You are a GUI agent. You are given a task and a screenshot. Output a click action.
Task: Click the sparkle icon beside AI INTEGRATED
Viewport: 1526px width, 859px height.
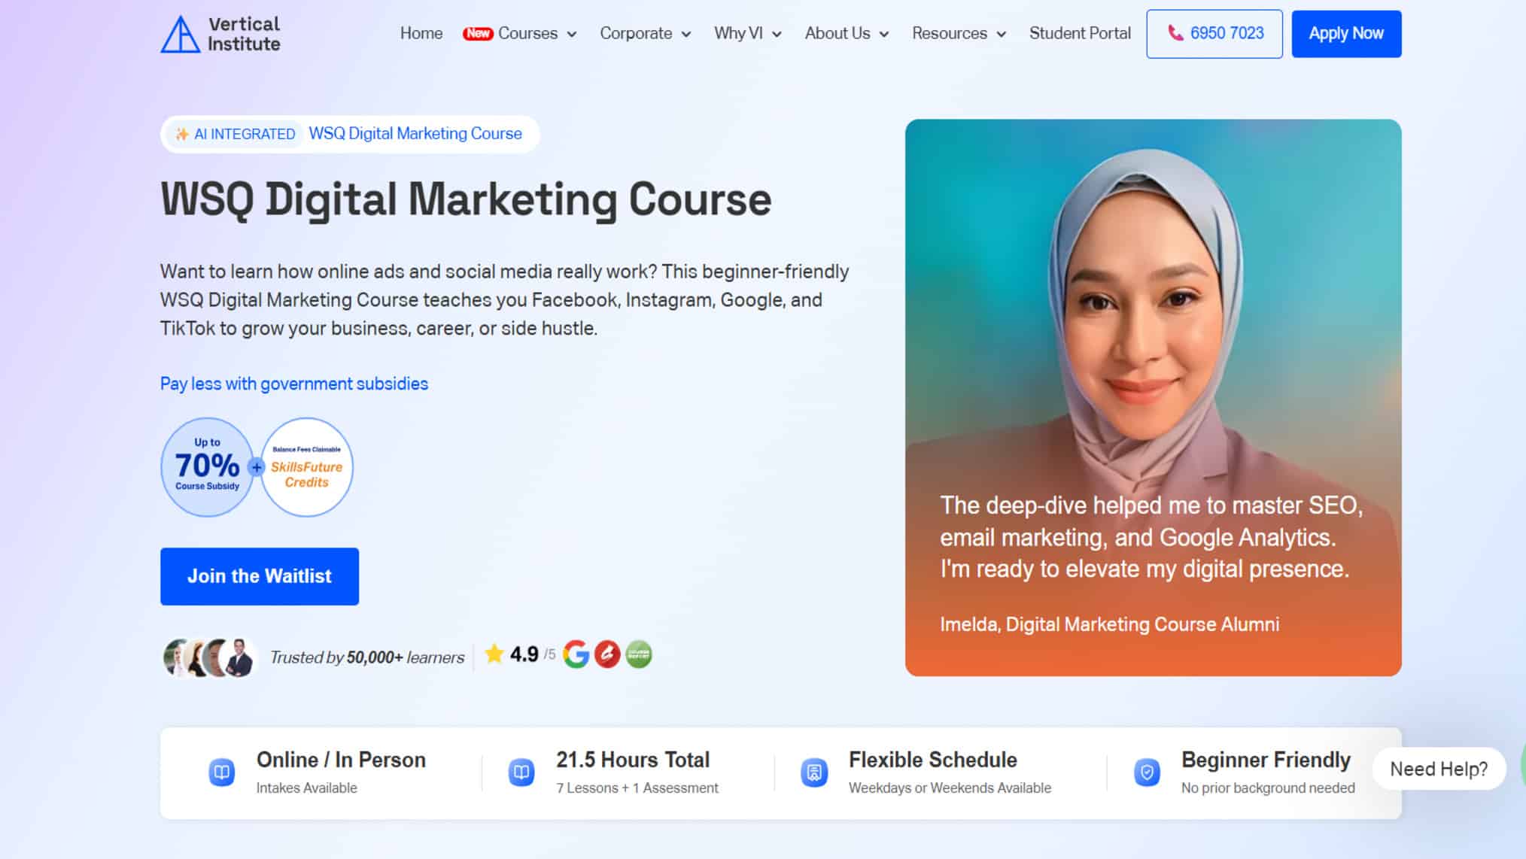tap(181, 134)
